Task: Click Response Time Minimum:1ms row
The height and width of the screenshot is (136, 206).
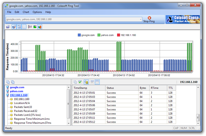Action: click(x=32, y=119)
